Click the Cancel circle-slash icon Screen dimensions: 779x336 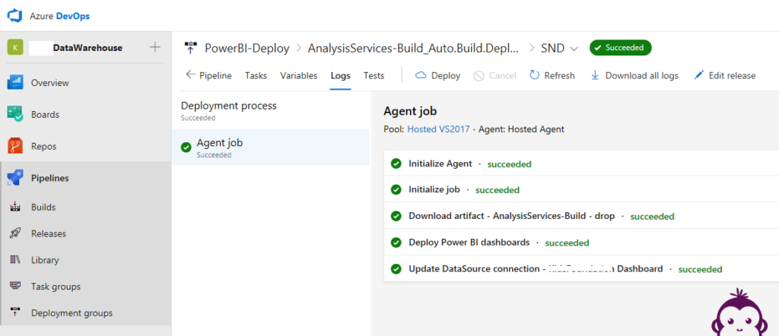tap(479, 76)
